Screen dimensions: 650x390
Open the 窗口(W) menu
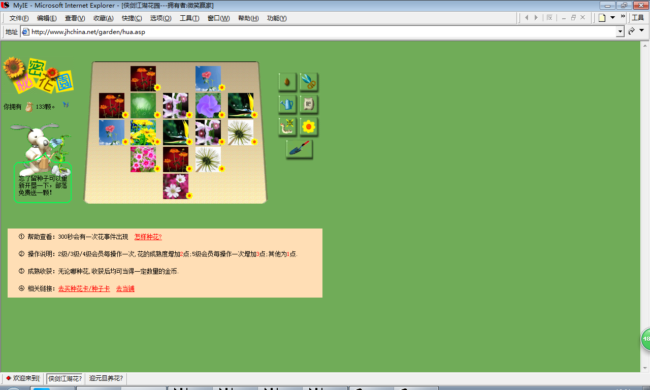[x=218, y=18]
